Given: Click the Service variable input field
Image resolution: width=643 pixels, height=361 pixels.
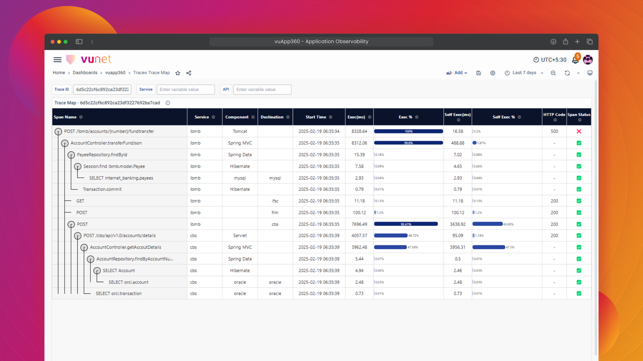Looking at the screenshot, I should pos(186,90).
